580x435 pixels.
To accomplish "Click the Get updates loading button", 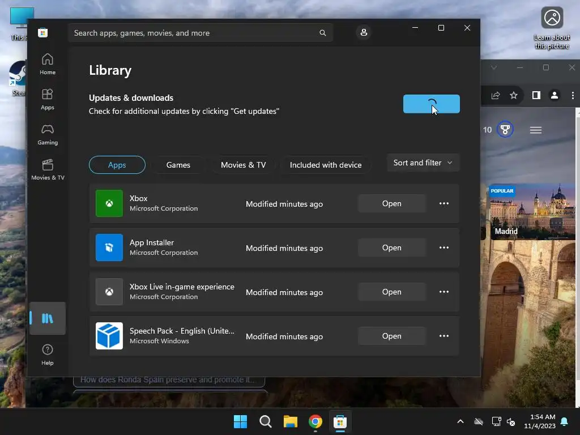I will pos(431,104).
